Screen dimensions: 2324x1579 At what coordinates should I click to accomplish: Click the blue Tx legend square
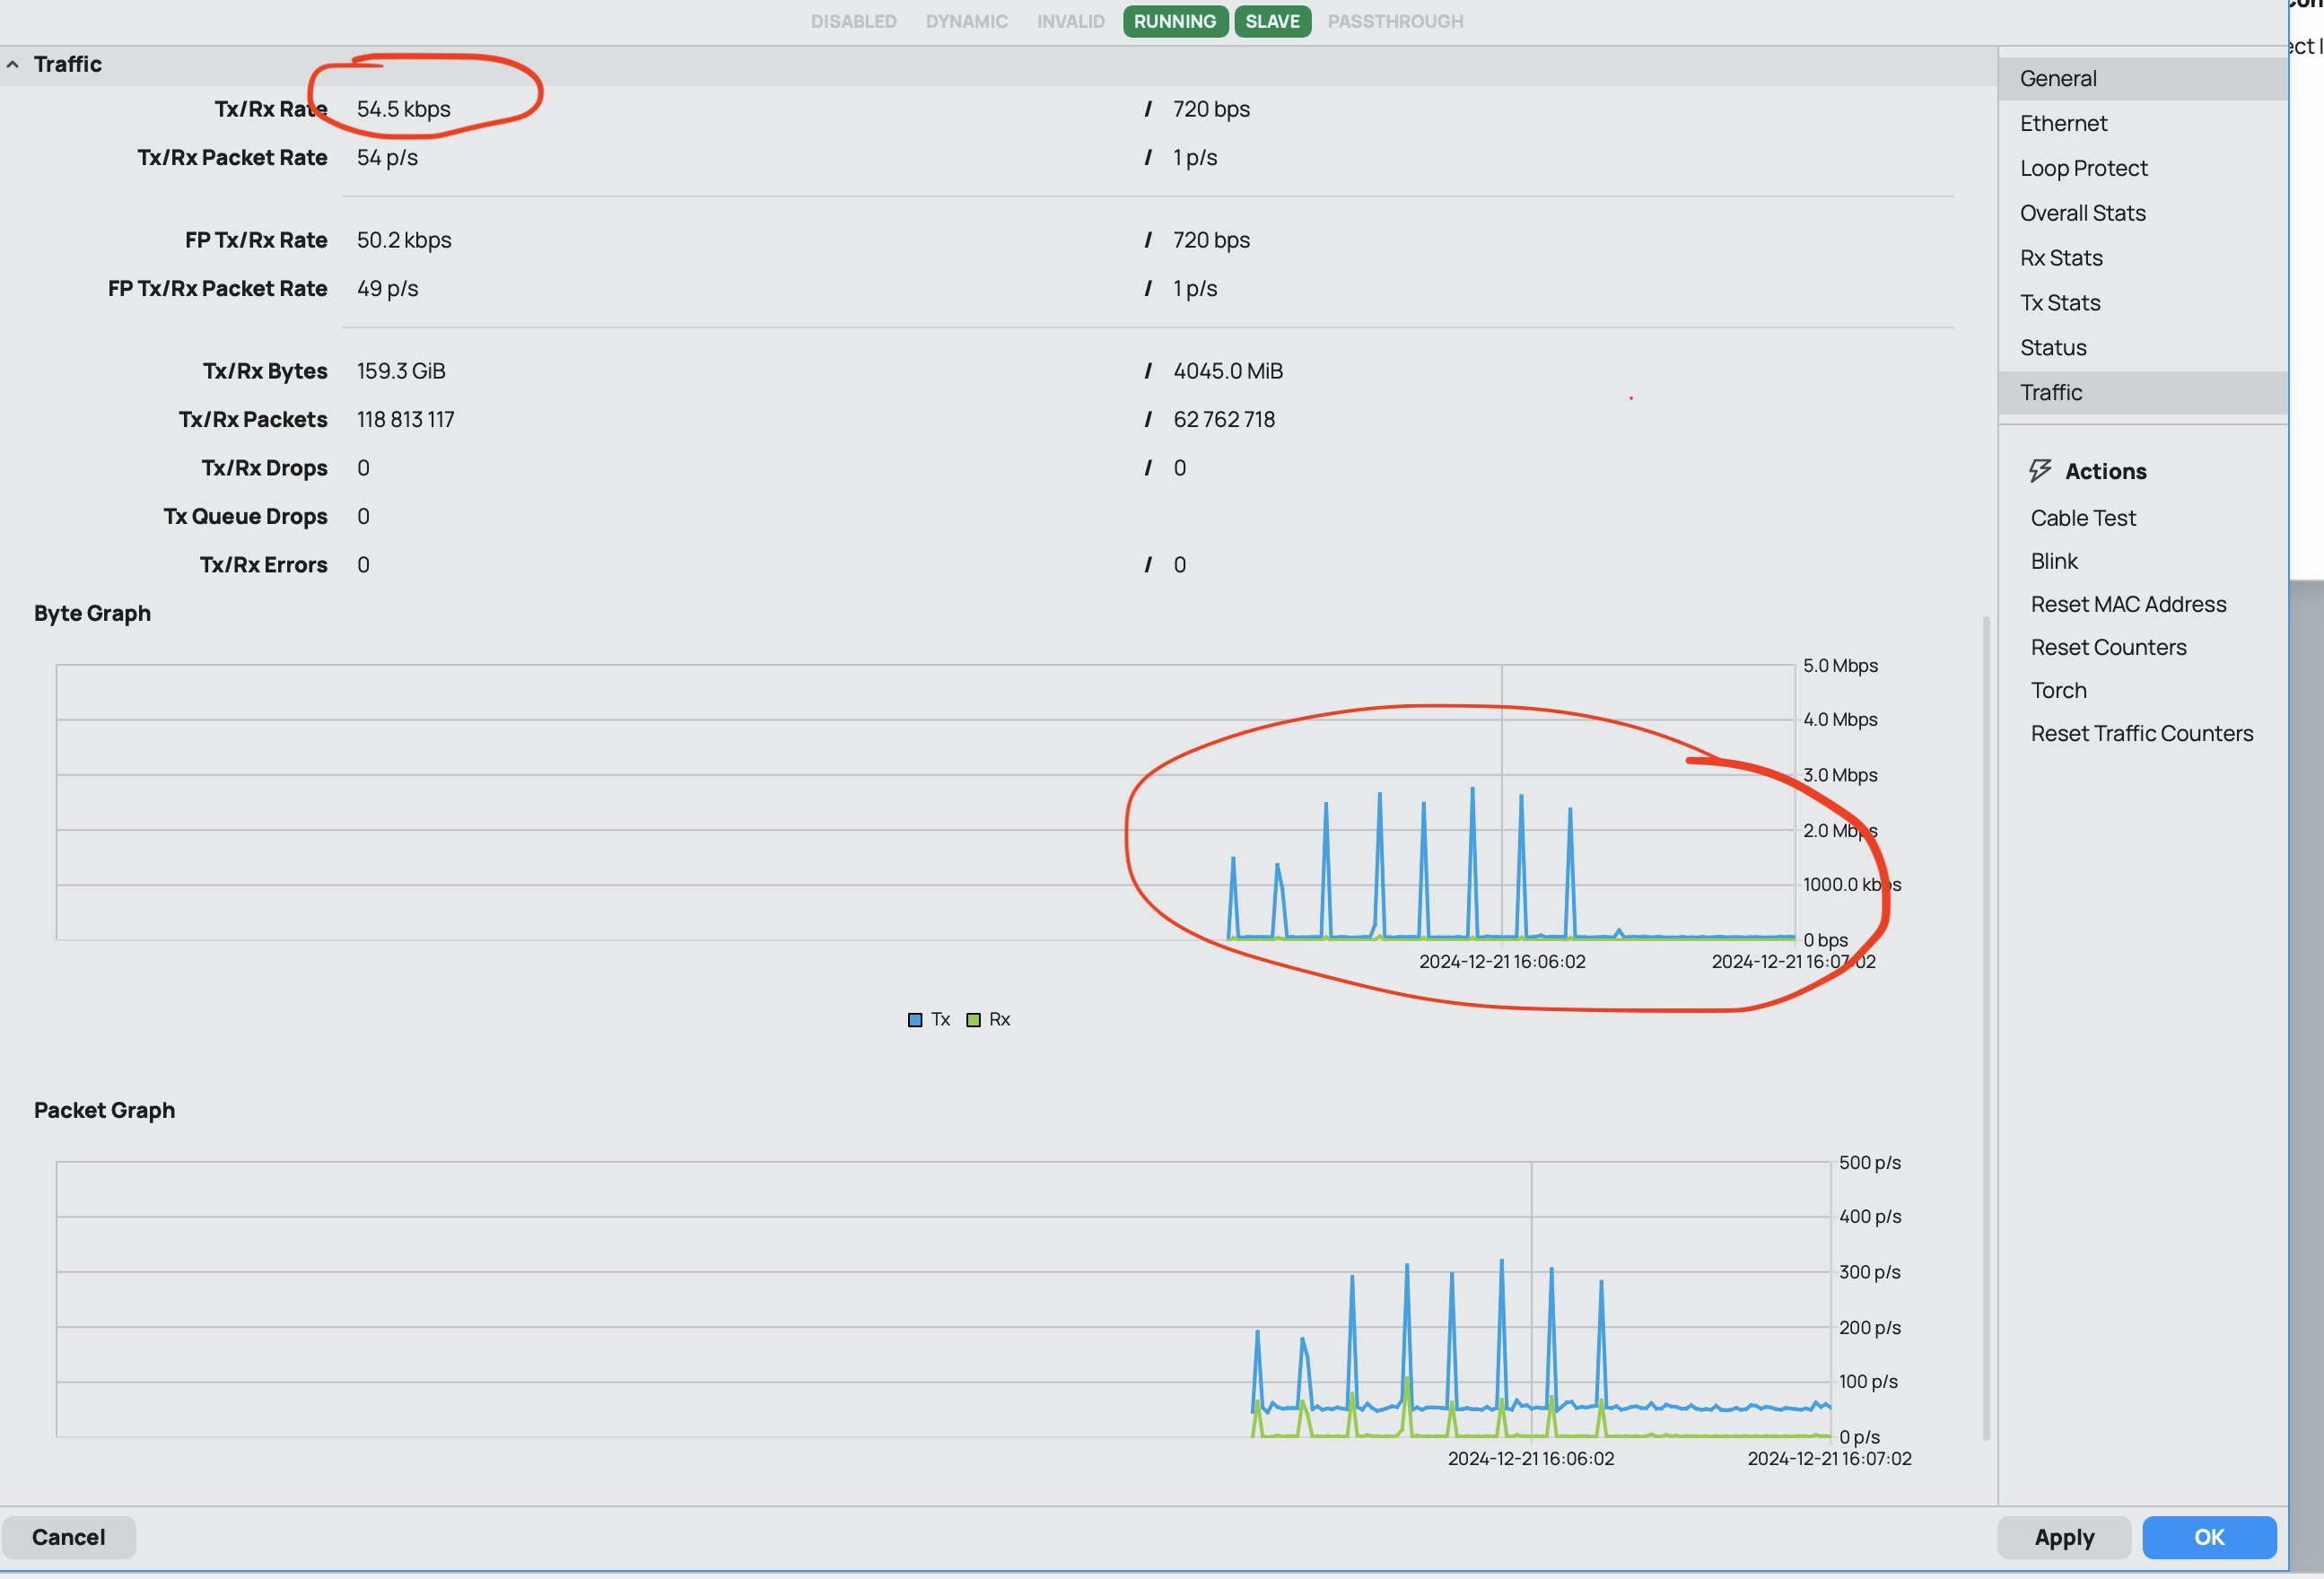point(914,1020)
